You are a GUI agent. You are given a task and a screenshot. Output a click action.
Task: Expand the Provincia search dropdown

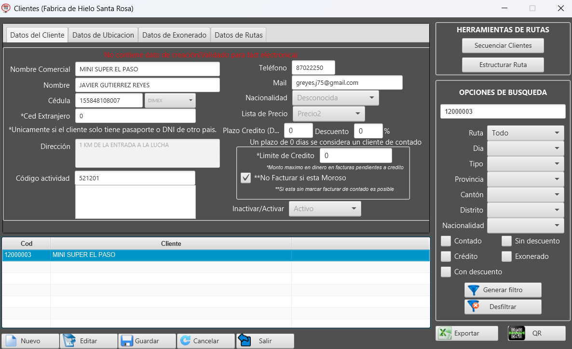coord(525,179)
